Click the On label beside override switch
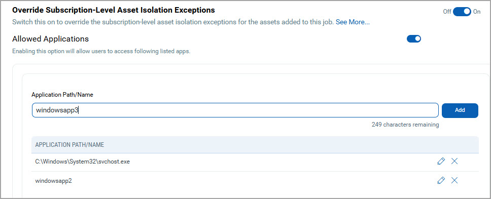 477,12
